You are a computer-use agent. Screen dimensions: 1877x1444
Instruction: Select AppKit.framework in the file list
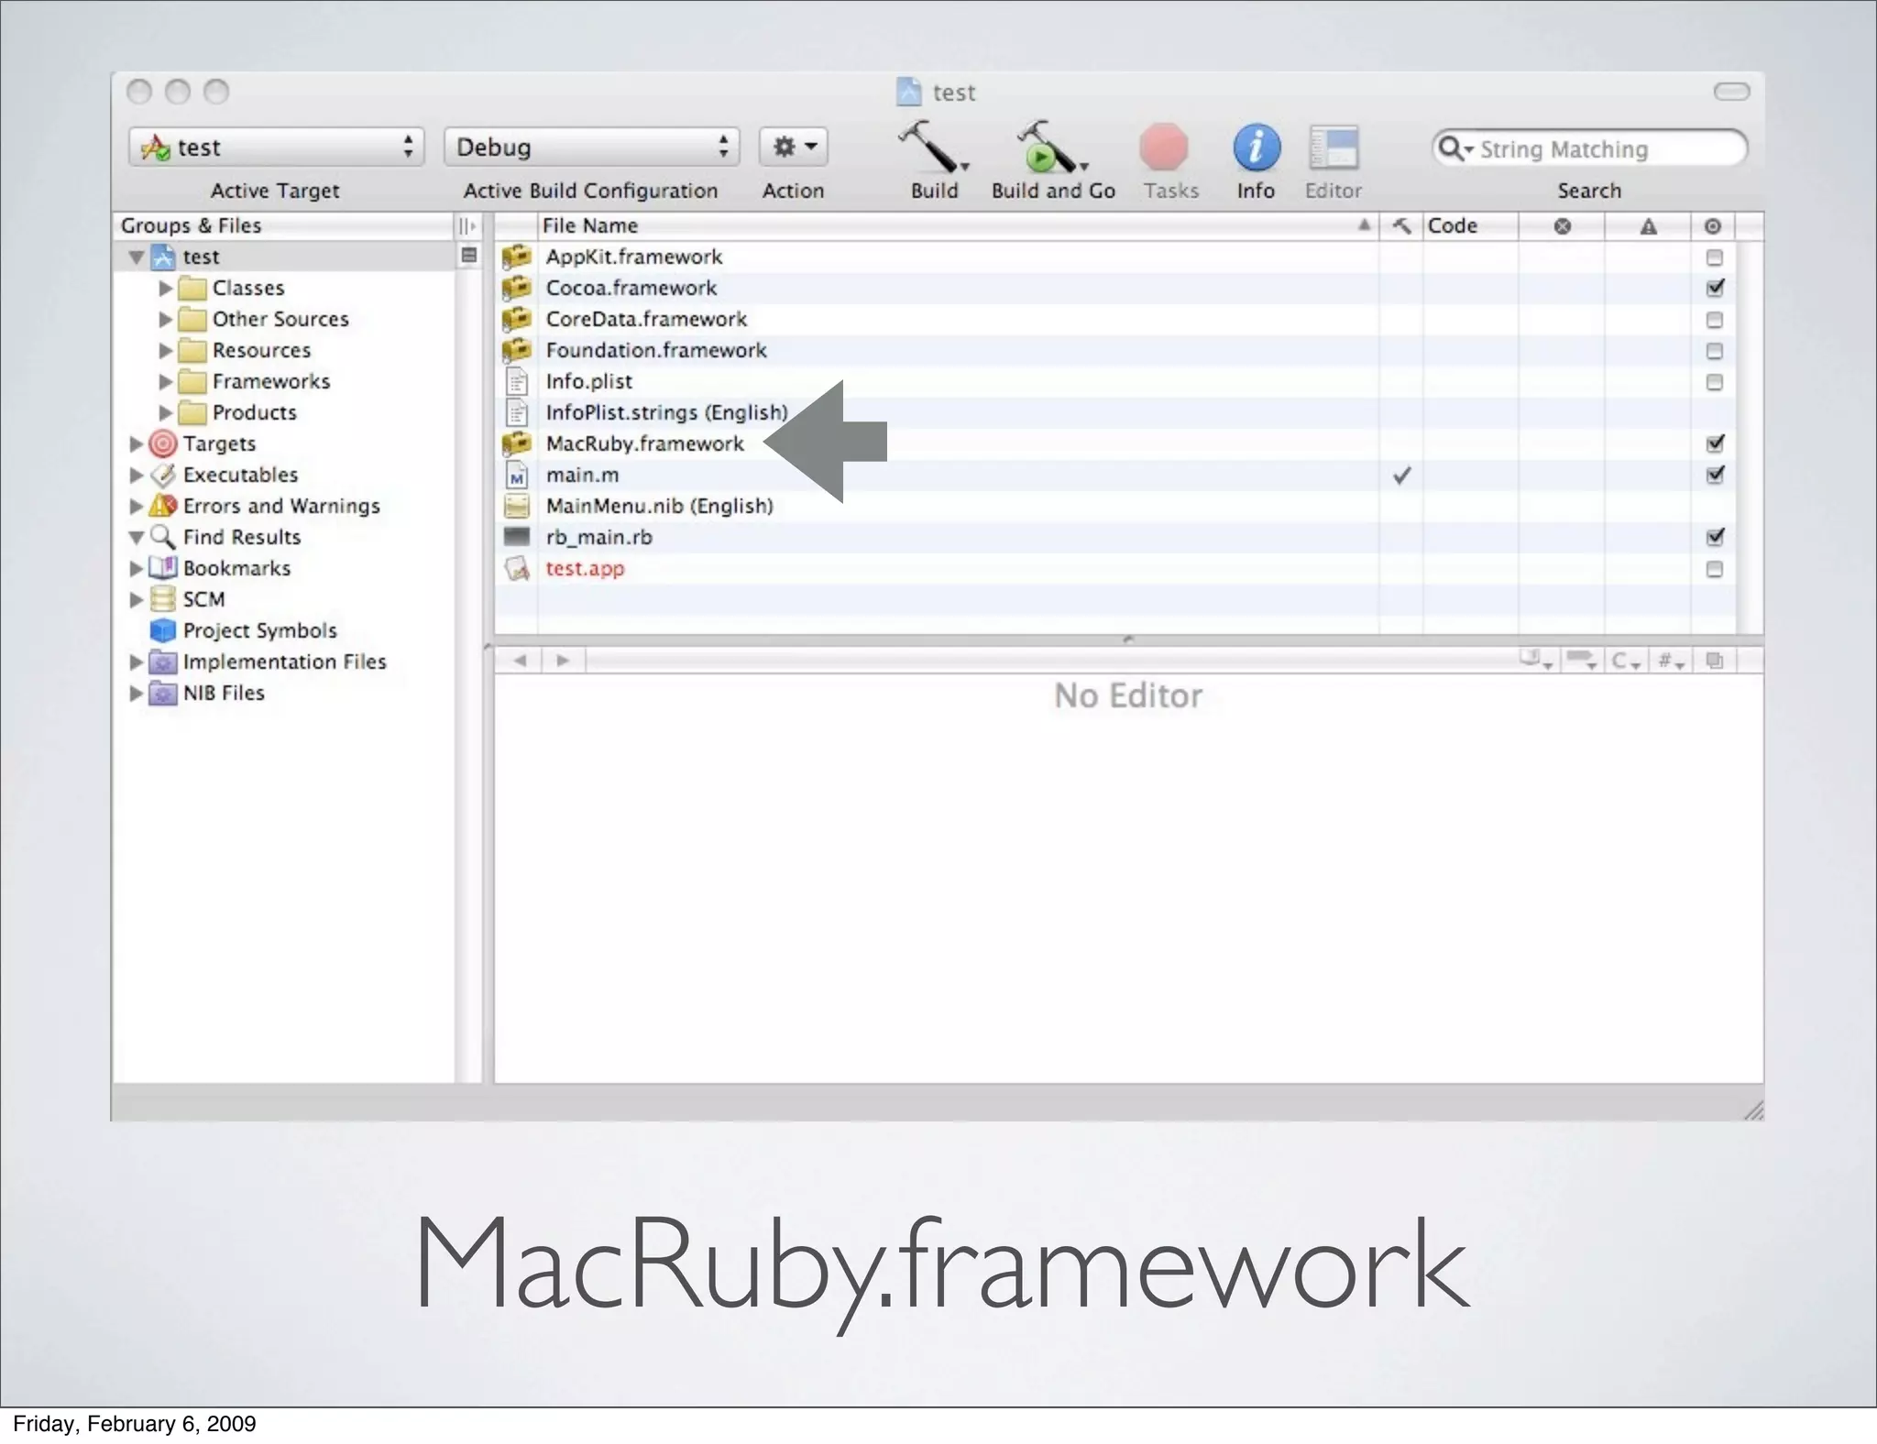coord(634,257)
